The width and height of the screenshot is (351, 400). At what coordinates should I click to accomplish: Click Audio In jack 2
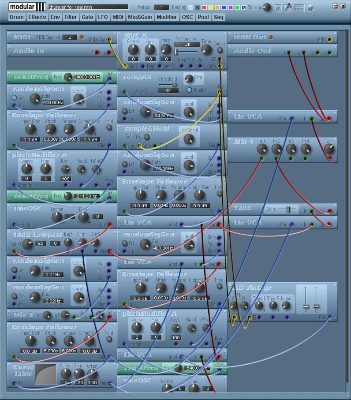[109, 53]
